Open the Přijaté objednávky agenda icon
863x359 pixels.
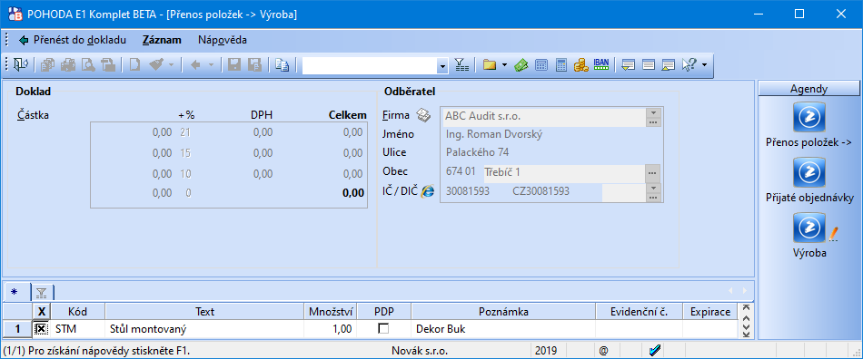[x=809, y=172]
